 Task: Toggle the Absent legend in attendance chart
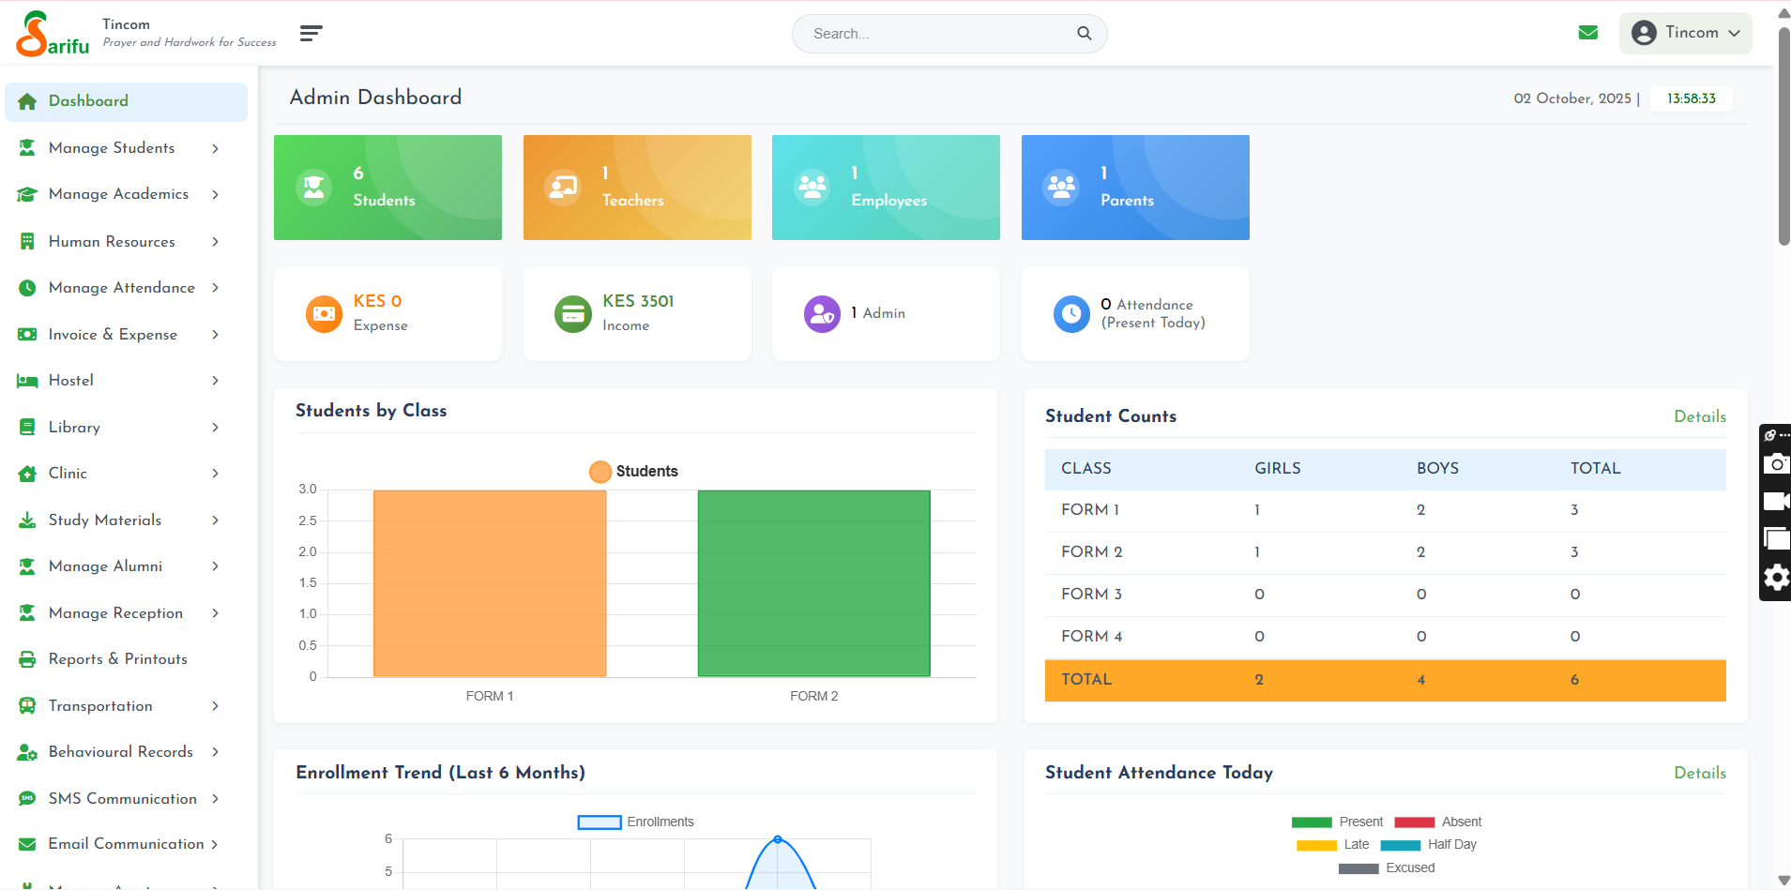(x=1437, y=822)
